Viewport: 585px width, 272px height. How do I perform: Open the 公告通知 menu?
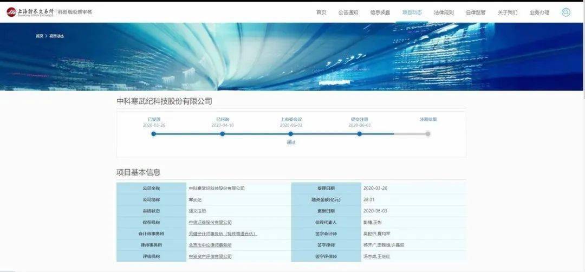[348, 12]
